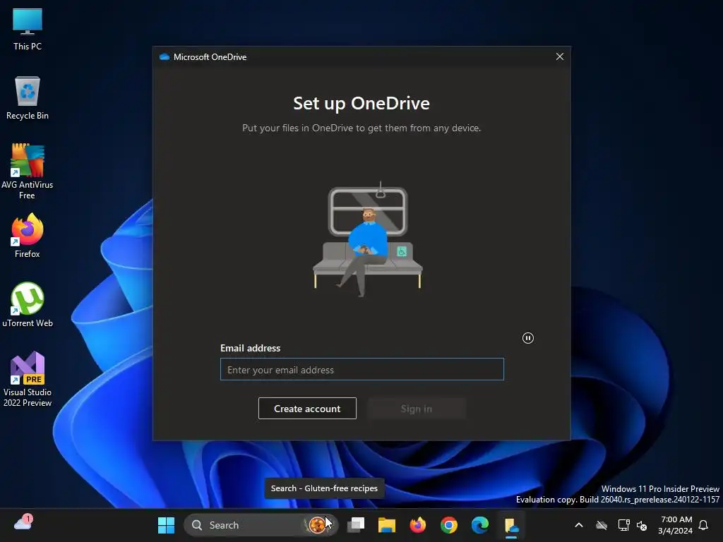Viewport: 723px width, 542px height.
Task: Open the weather widget on taskbar
Action: (x=23, y=523)
